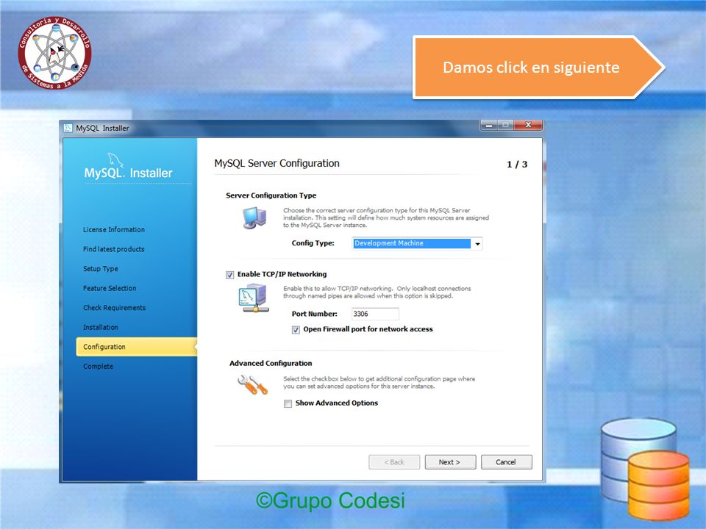Go to Check Requirements step
This screenshot has width=706, height=529.
tap(115, 308)
